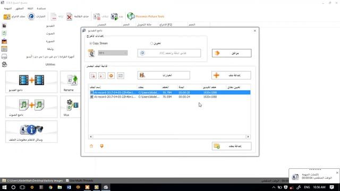Toggle the Use Multi-Threads checkbox

click(x=67, y=180)
